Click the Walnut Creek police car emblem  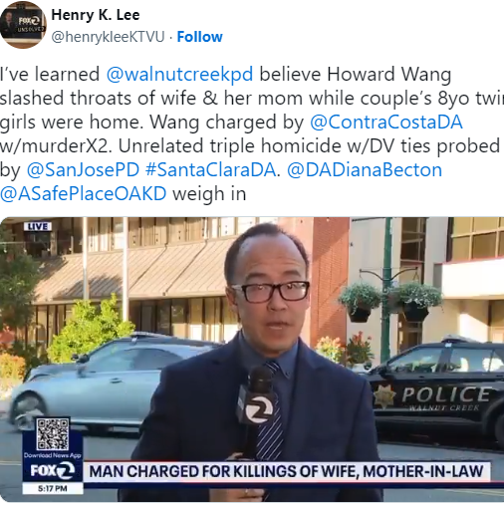[x=384, y=396]
